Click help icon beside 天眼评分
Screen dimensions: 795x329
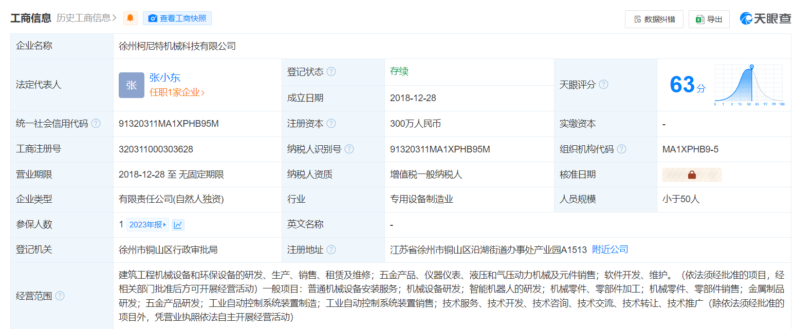(603, 85)
